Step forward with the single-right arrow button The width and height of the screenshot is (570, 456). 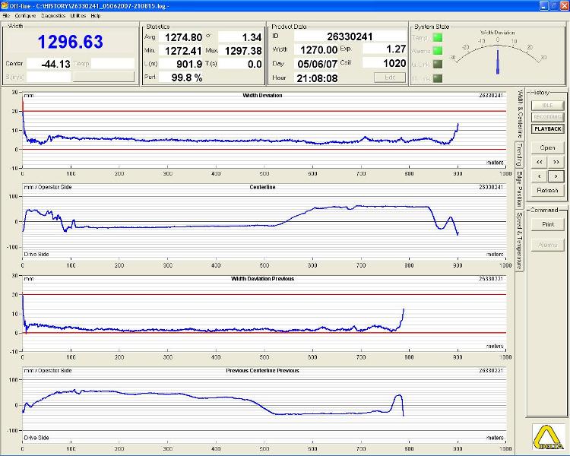point(556,176)
